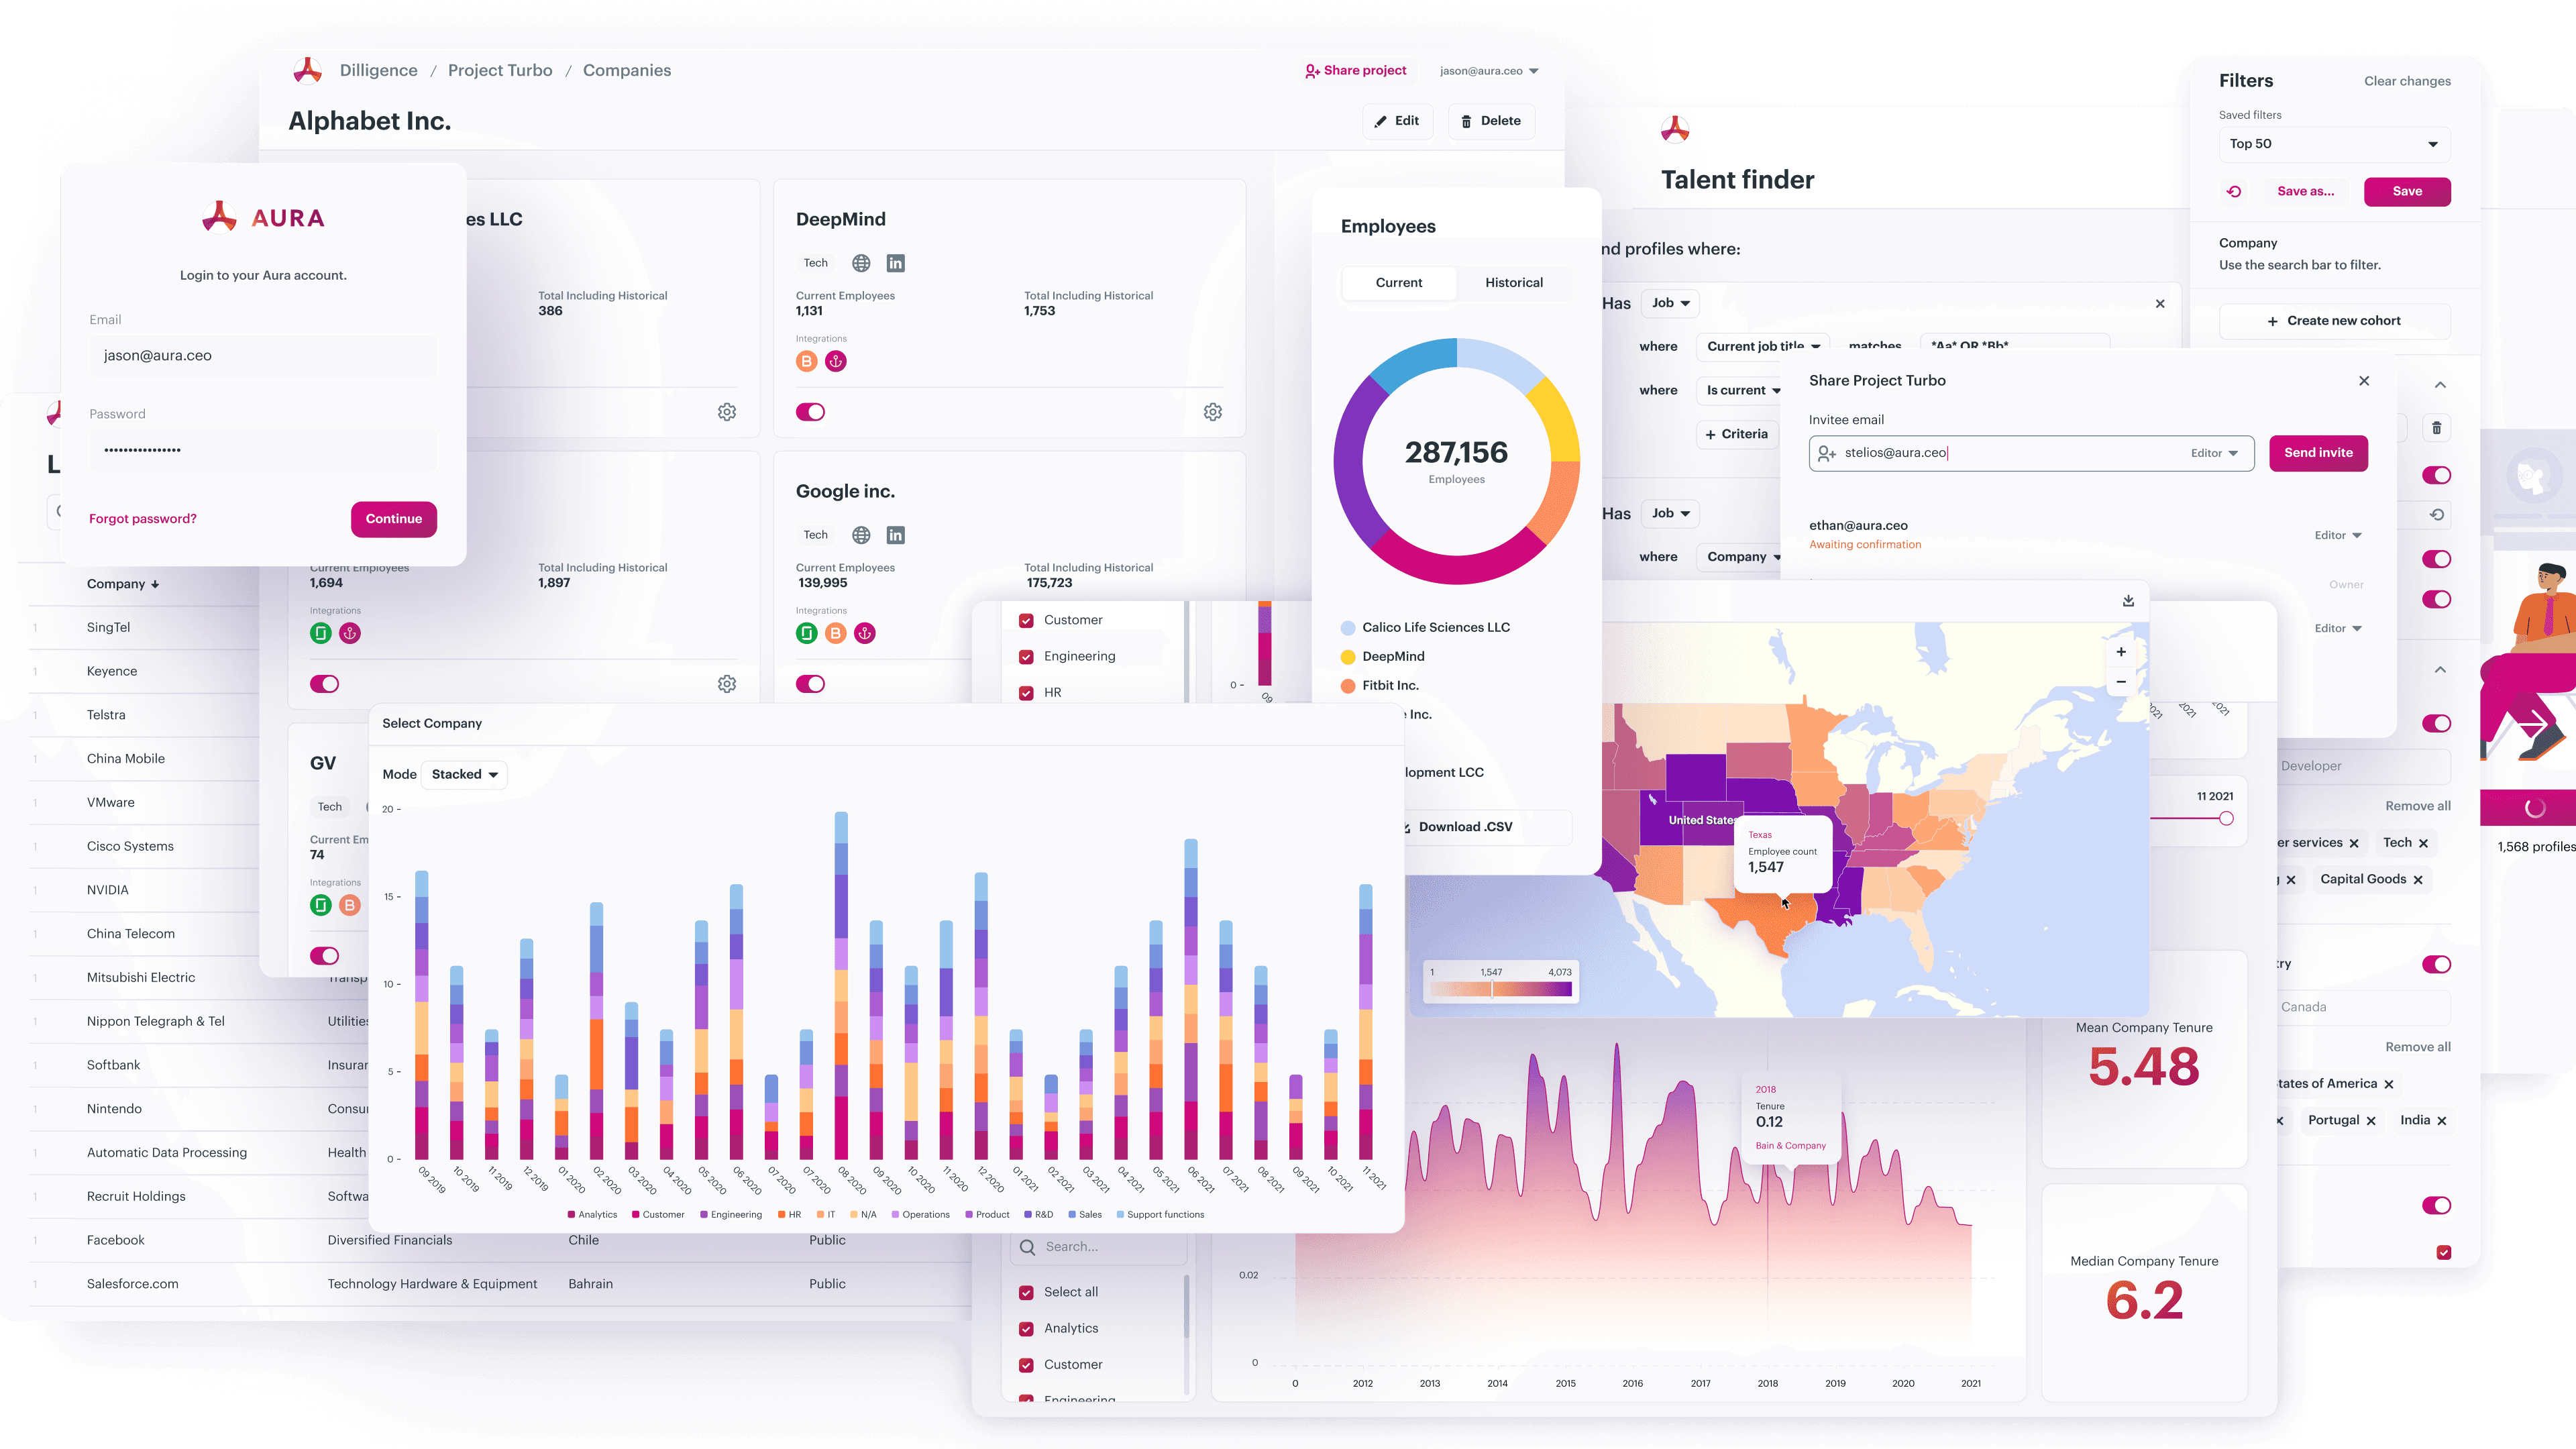Remove the Capital Goods filter chip
Image resolution: width=2576 pixels, height=1449 pixels.
click(2418, 880)
